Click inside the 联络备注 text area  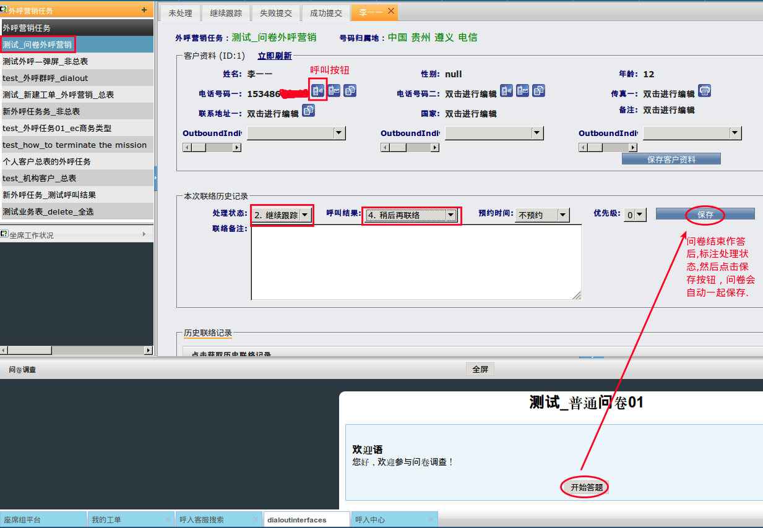tap(416, 262)
